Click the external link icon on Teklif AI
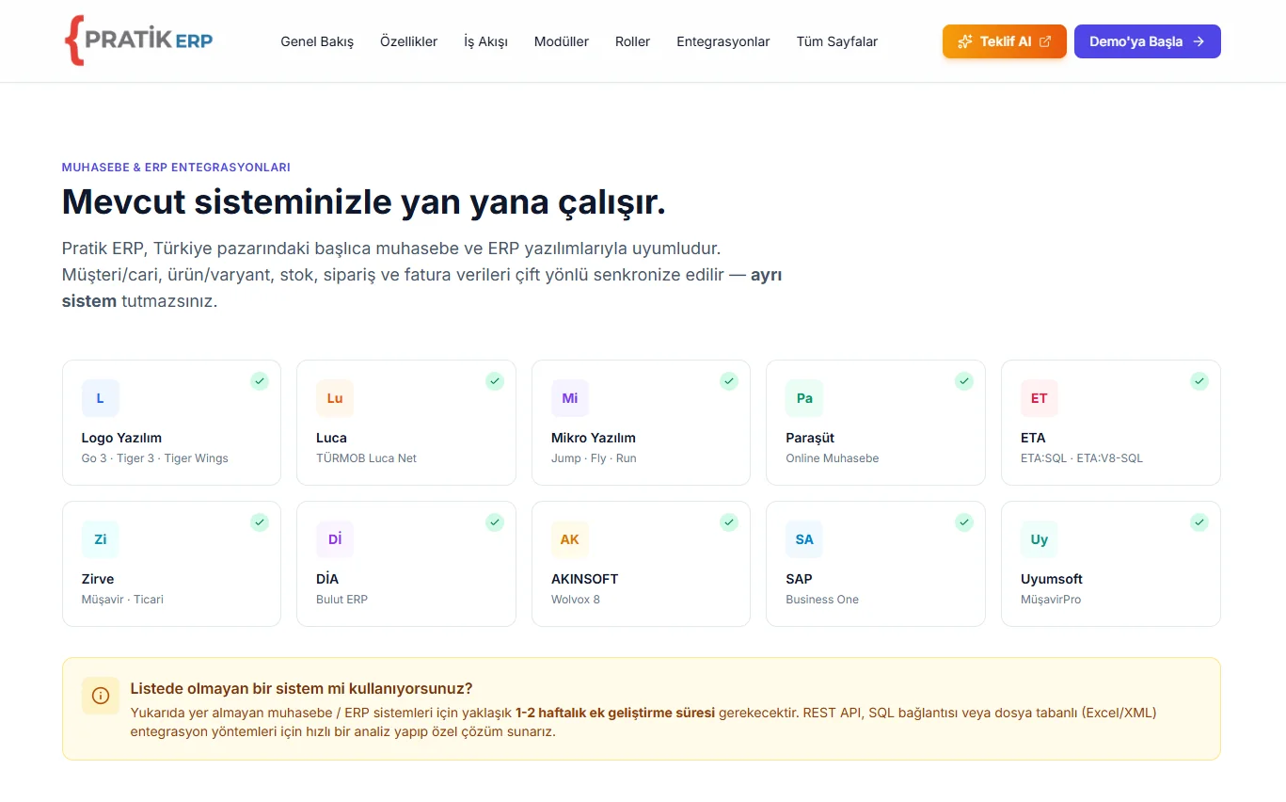 [1045, 41]
